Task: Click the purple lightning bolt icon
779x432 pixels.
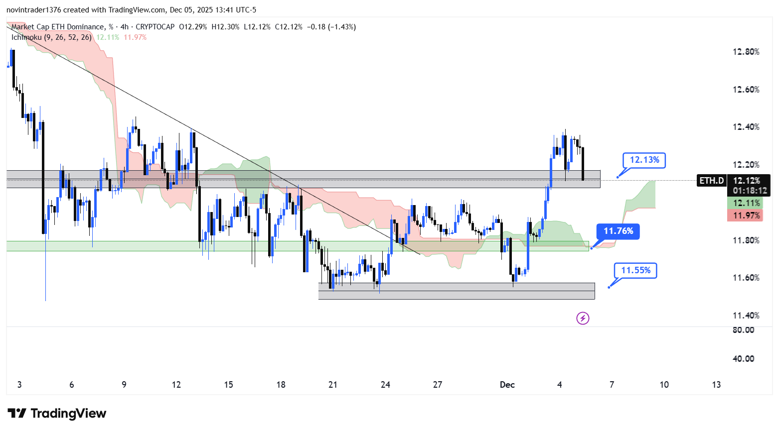Action: click(x=583, y=318)
